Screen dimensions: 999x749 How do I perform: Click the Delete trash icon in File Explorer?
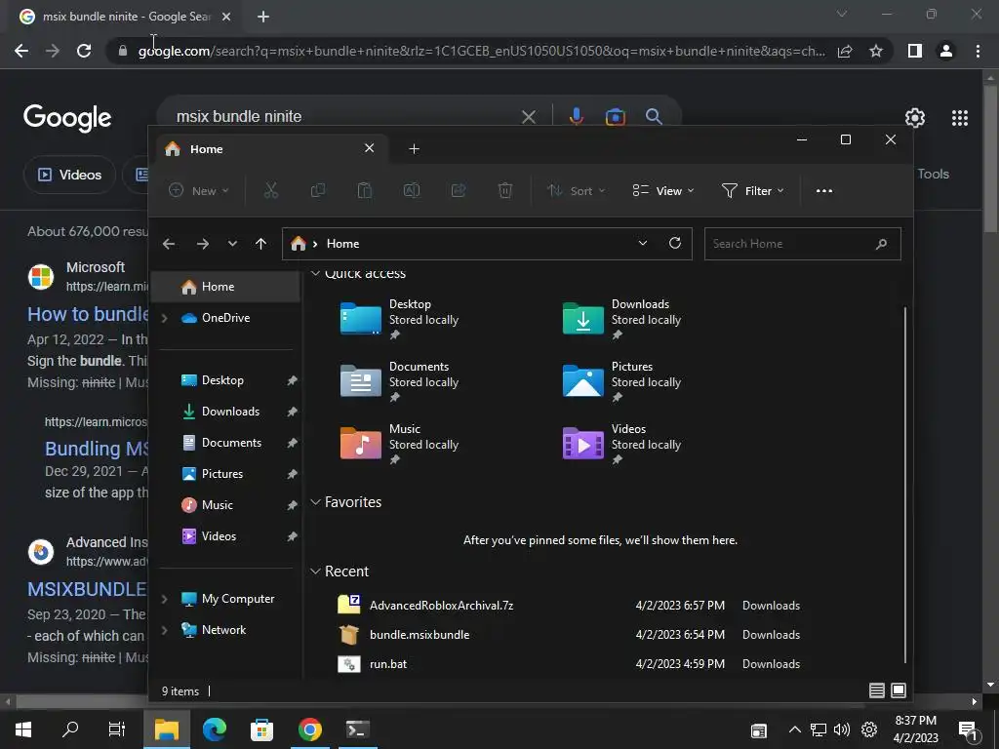pos(505,190)
